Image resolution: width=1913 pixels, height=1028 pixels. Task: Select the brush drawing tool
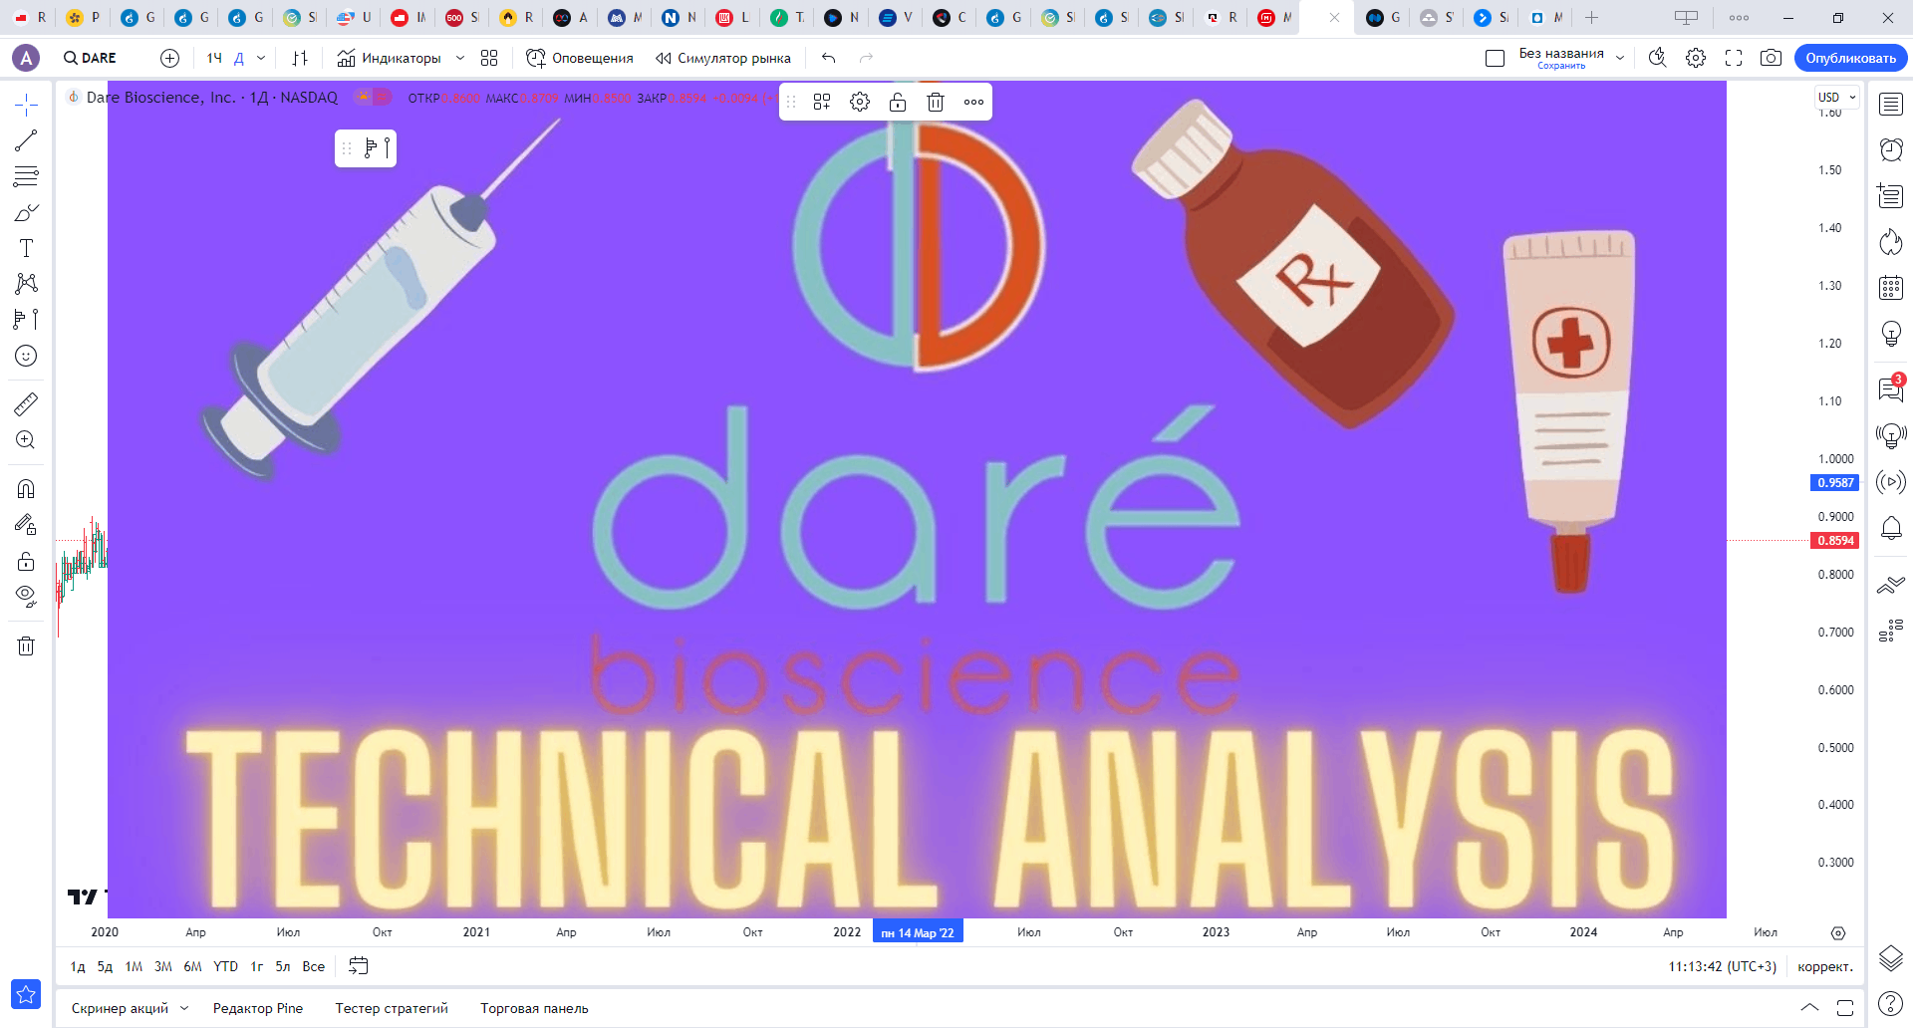[26, 212]
